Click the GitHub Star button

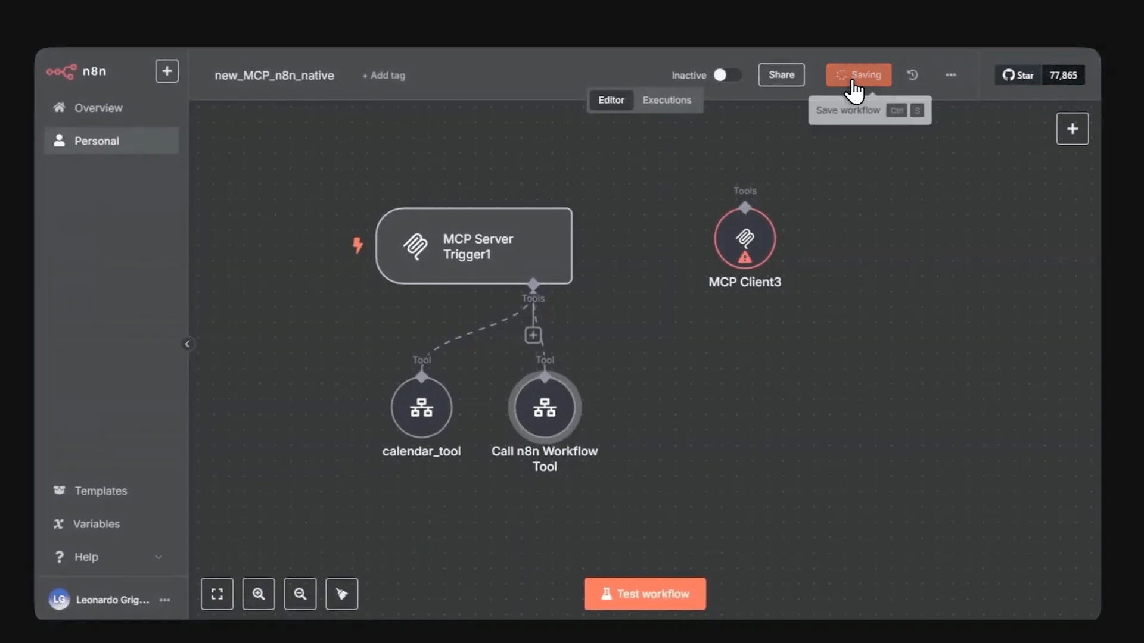pos(1018,75)
